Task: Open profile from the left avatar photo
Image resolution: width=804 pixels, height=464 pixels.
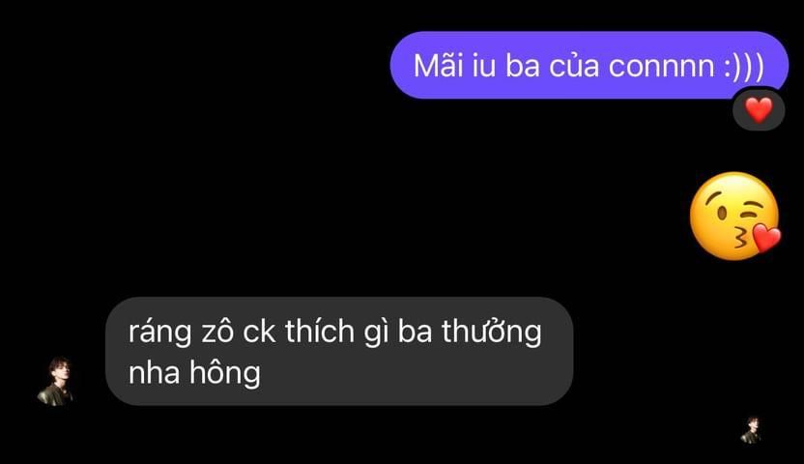Action: coord(56,382)
